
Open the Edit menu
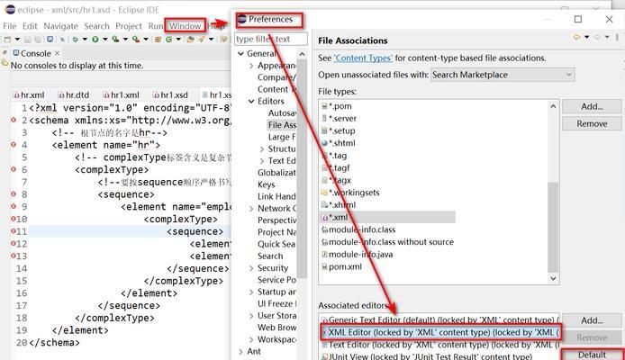[x=30, y=26]
